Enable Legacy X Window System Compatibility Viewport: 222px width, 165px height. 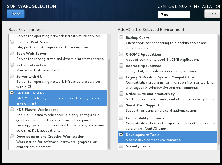pyautogui.click(x=121, y=77)
